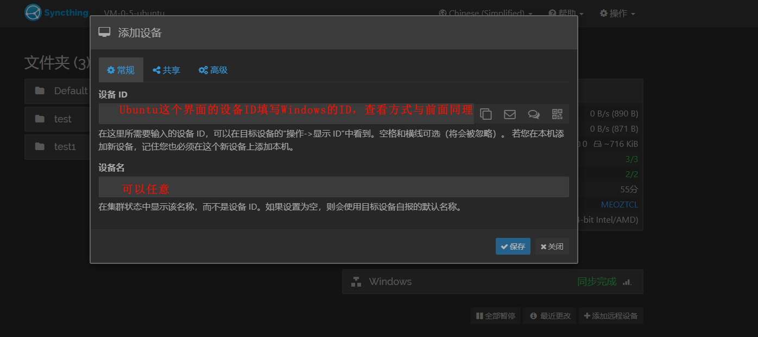Open the Chinese (Simplified) language dropdown

click(485, 13)
